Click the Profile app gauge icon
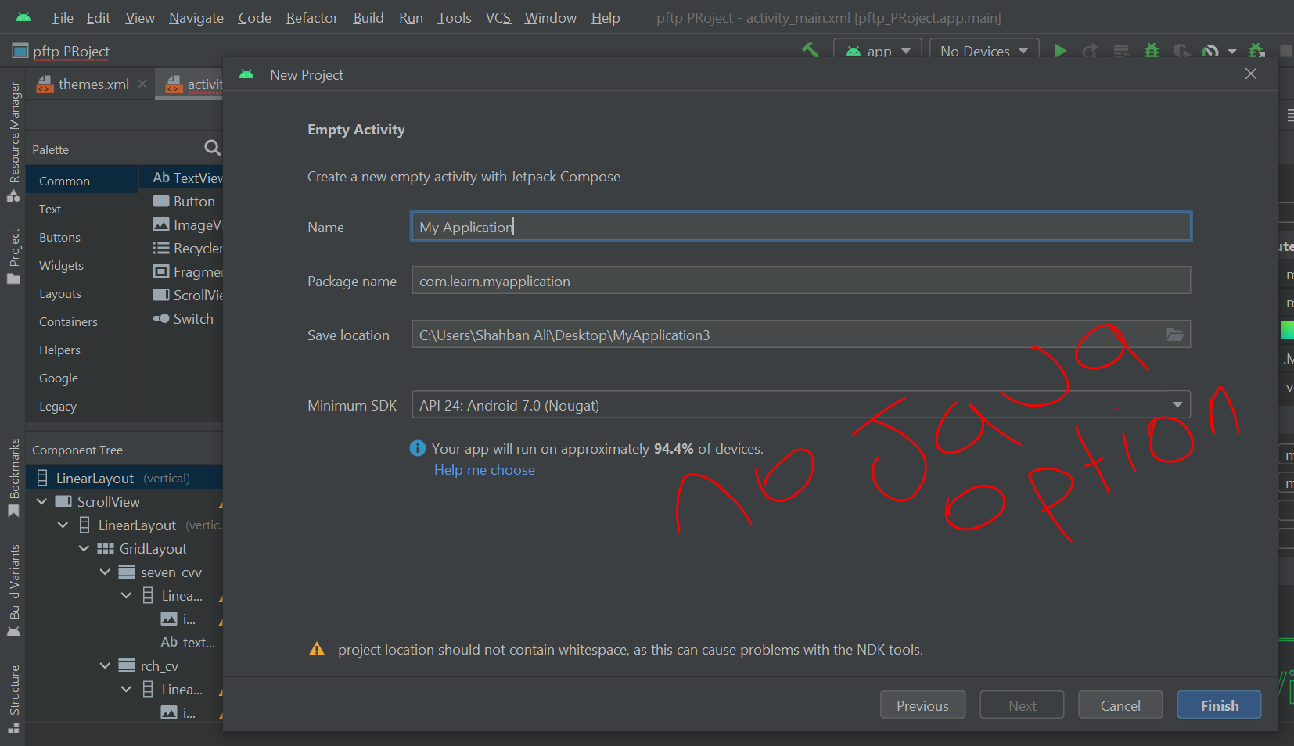The height and width of the screenshot is (746, 1294). point(1210,51)
